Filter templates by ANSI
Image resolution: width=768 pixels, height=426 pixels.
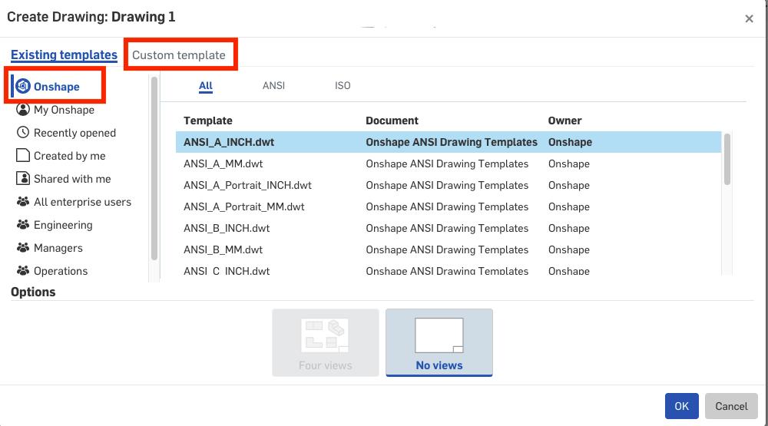tap(273, 85)
